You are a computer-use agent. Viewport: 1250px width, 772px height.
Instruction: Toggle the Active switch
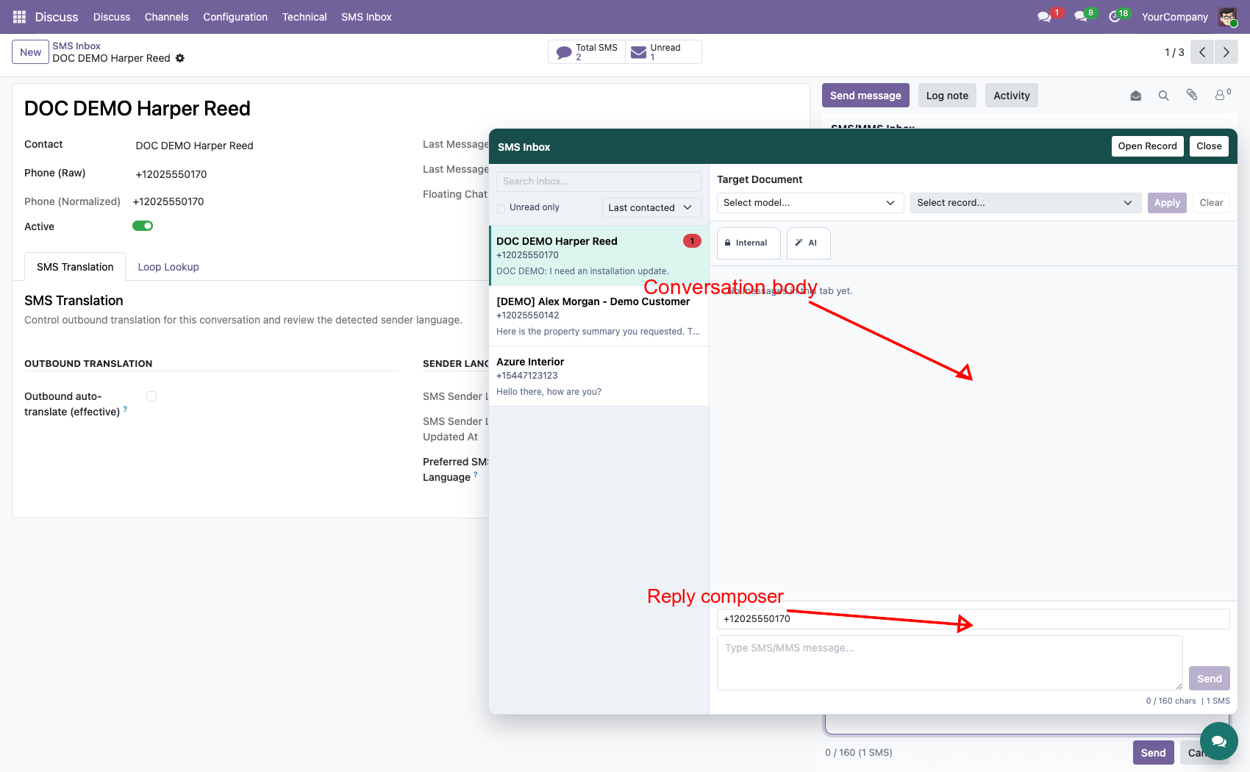tap(143, 226)
